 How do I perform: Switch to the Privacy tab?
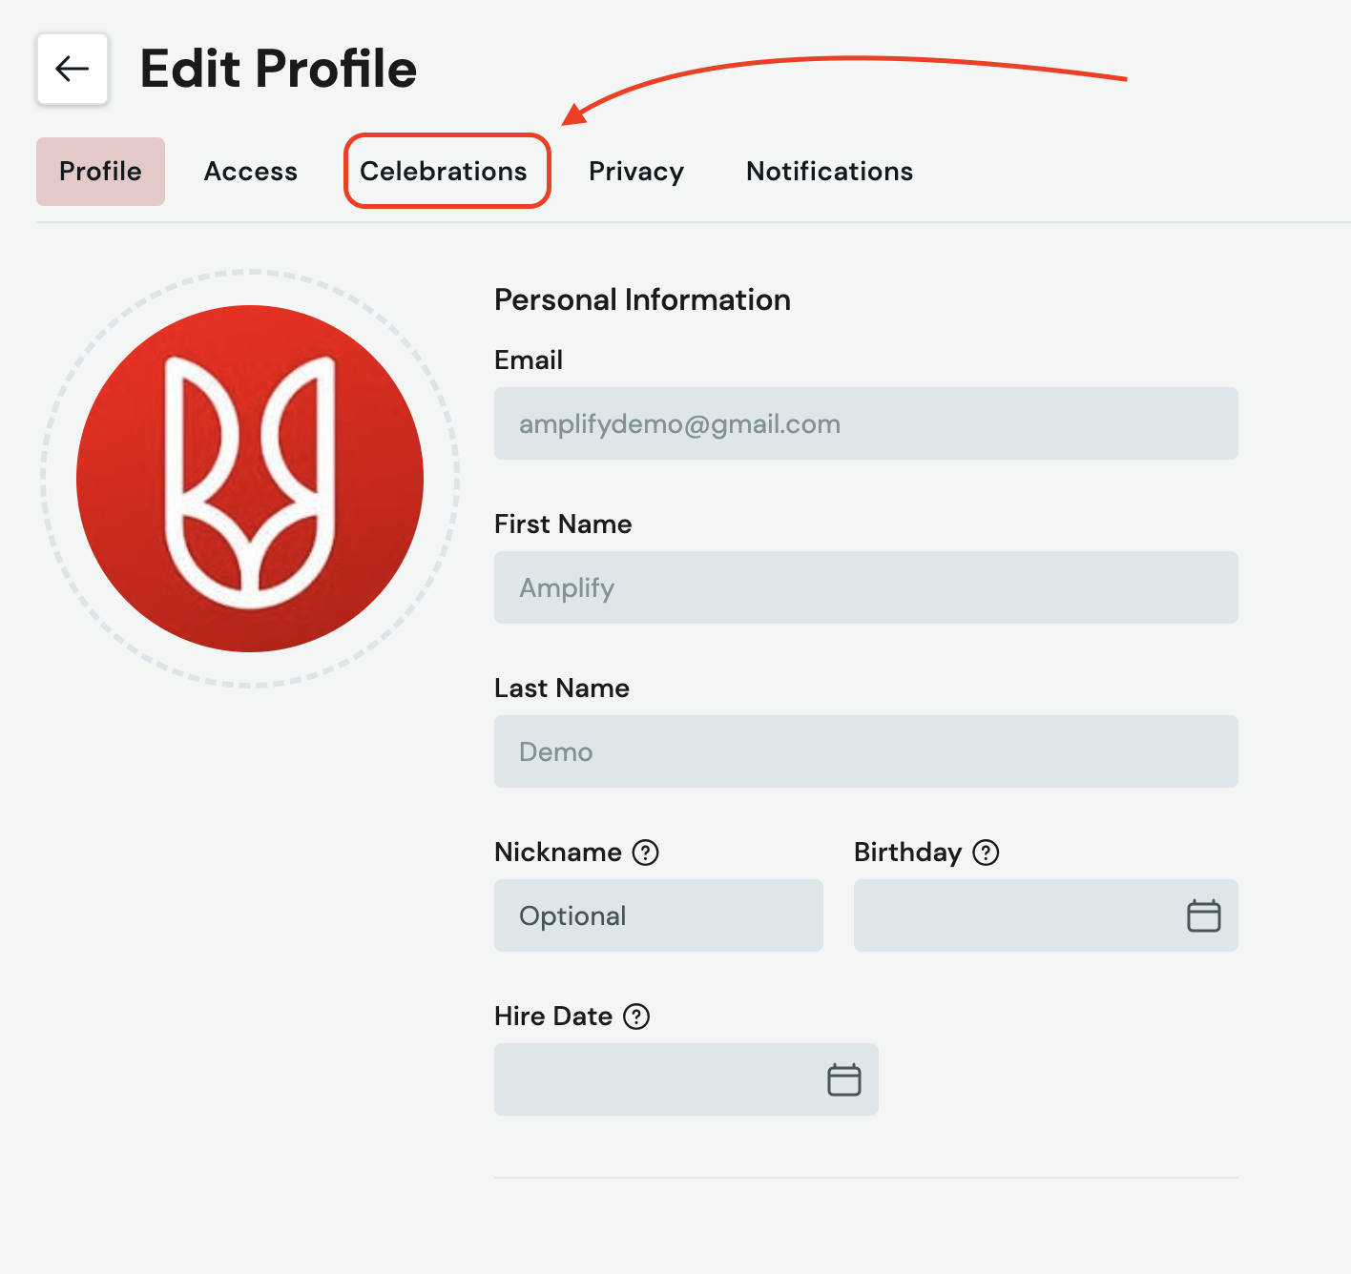click(636, 172)
